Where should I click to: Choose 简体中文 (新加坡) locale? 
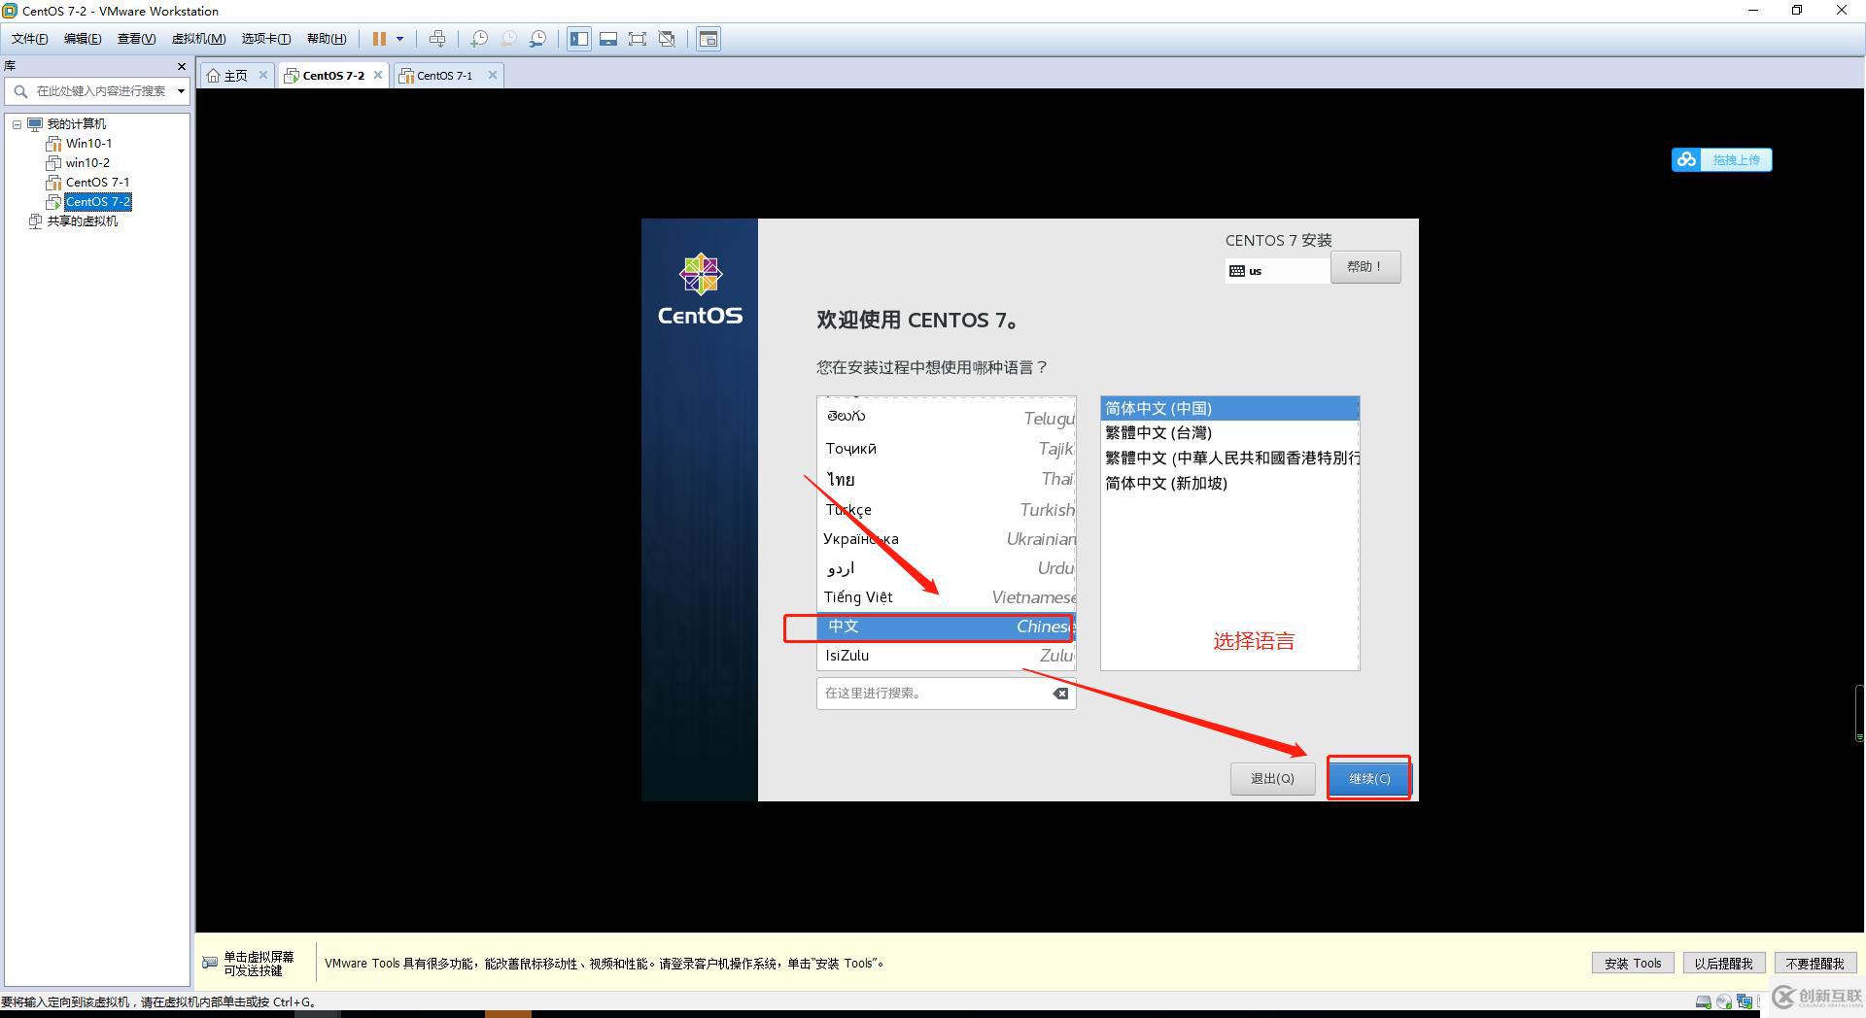pyautogui.click(x=1229, y=483)
